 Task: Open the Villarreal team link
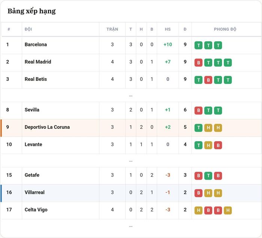pos(34,192)
